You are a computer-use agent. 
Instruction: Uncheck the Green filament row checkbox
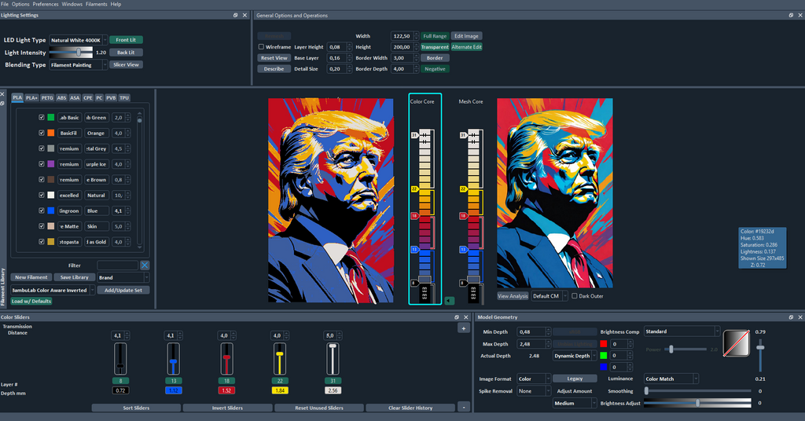42,118
